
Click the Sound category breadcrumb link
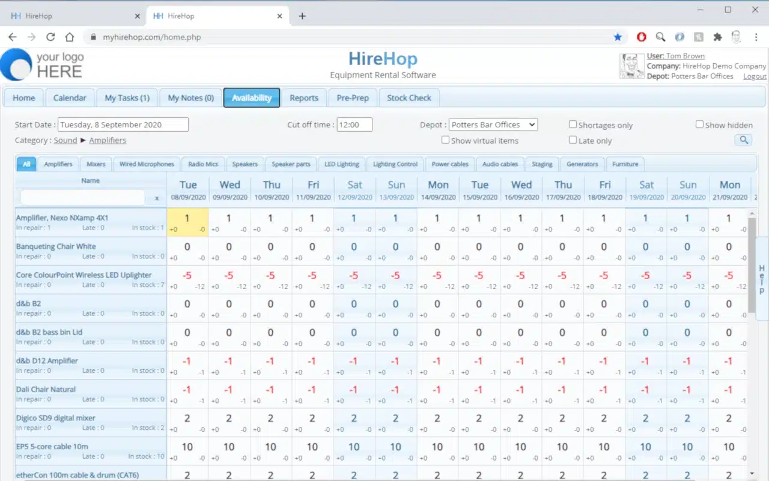65,140
